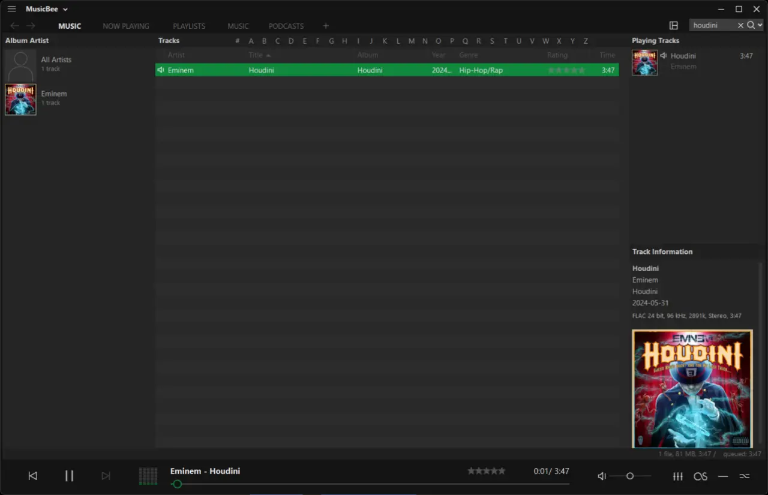Mute with the speaker volume icon
This screenshot has width=768, height=495.
point(602,476)
